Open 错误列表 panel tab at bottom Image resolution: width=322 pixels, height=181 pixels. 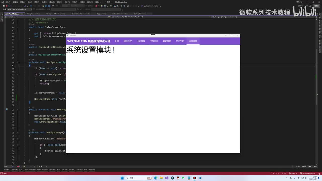point(92,170)
